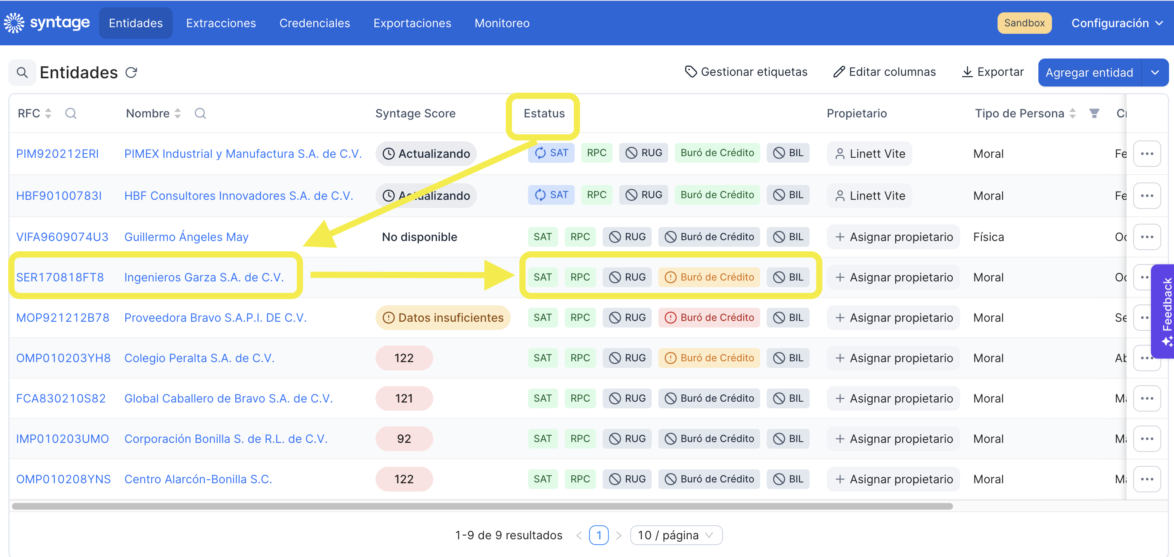Open more actions for HBF row
This screenshot has height=557, width=1174.
point(1147,195)
